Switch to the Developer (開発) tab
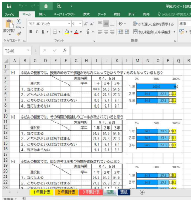 click(x=146, y=14)
